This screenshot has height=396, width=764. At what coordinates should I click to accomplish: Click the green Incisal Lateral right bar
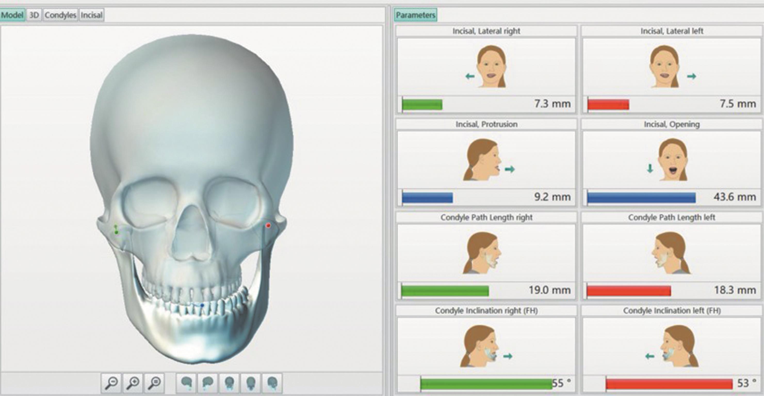[422, 105]
